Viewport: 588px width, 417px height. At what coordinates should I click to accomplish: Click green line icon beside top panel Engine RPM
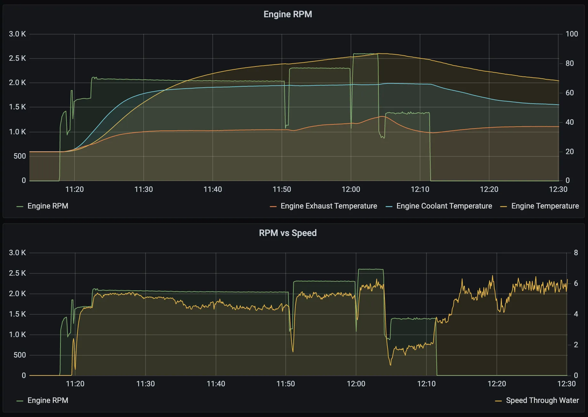click(20, 206)
